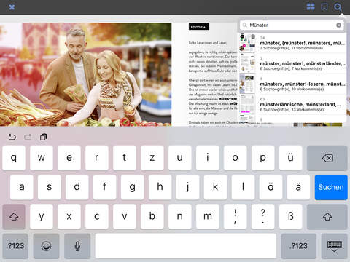The image size is (350, 262).
Task: Tap the space bar key
Action: coord(186,246)
